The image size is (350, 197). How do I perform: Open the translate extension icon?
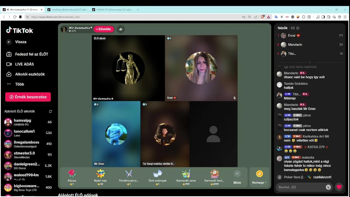276,17
